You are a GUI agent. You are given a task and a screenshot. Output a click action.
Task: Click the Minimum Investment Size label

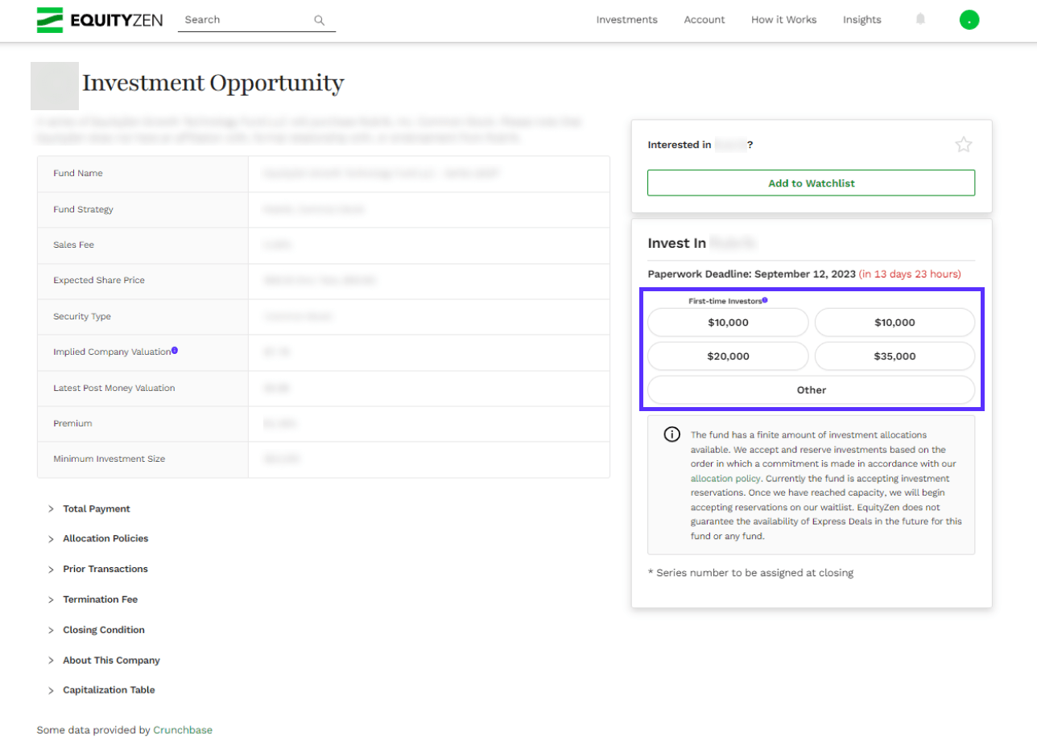tap(109, 459)
